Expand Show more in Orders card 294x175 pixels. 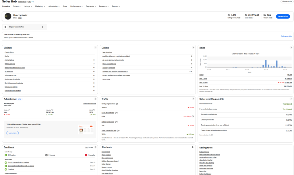[107, 79]
